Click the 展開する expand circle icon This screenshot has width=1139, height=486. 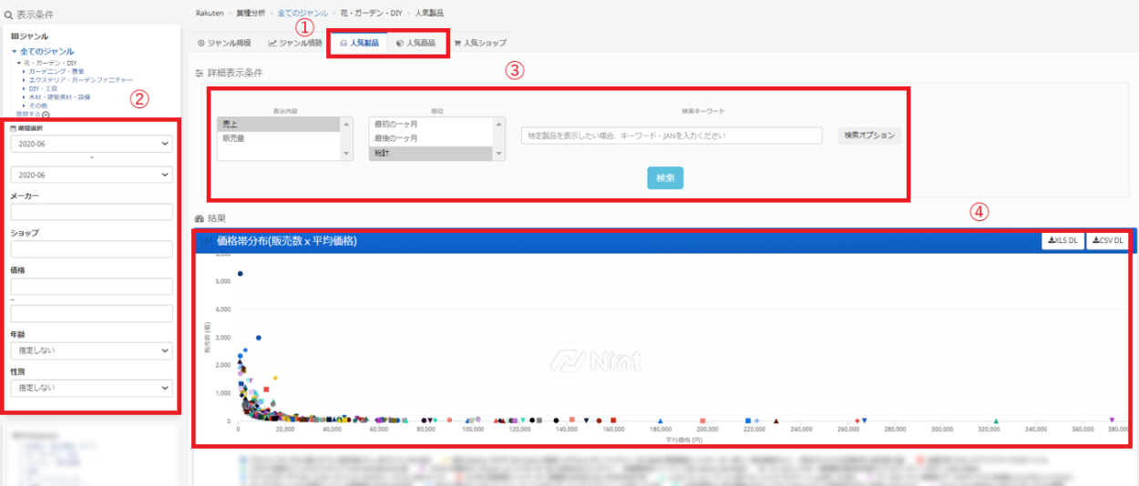click(x=46, y=114)
